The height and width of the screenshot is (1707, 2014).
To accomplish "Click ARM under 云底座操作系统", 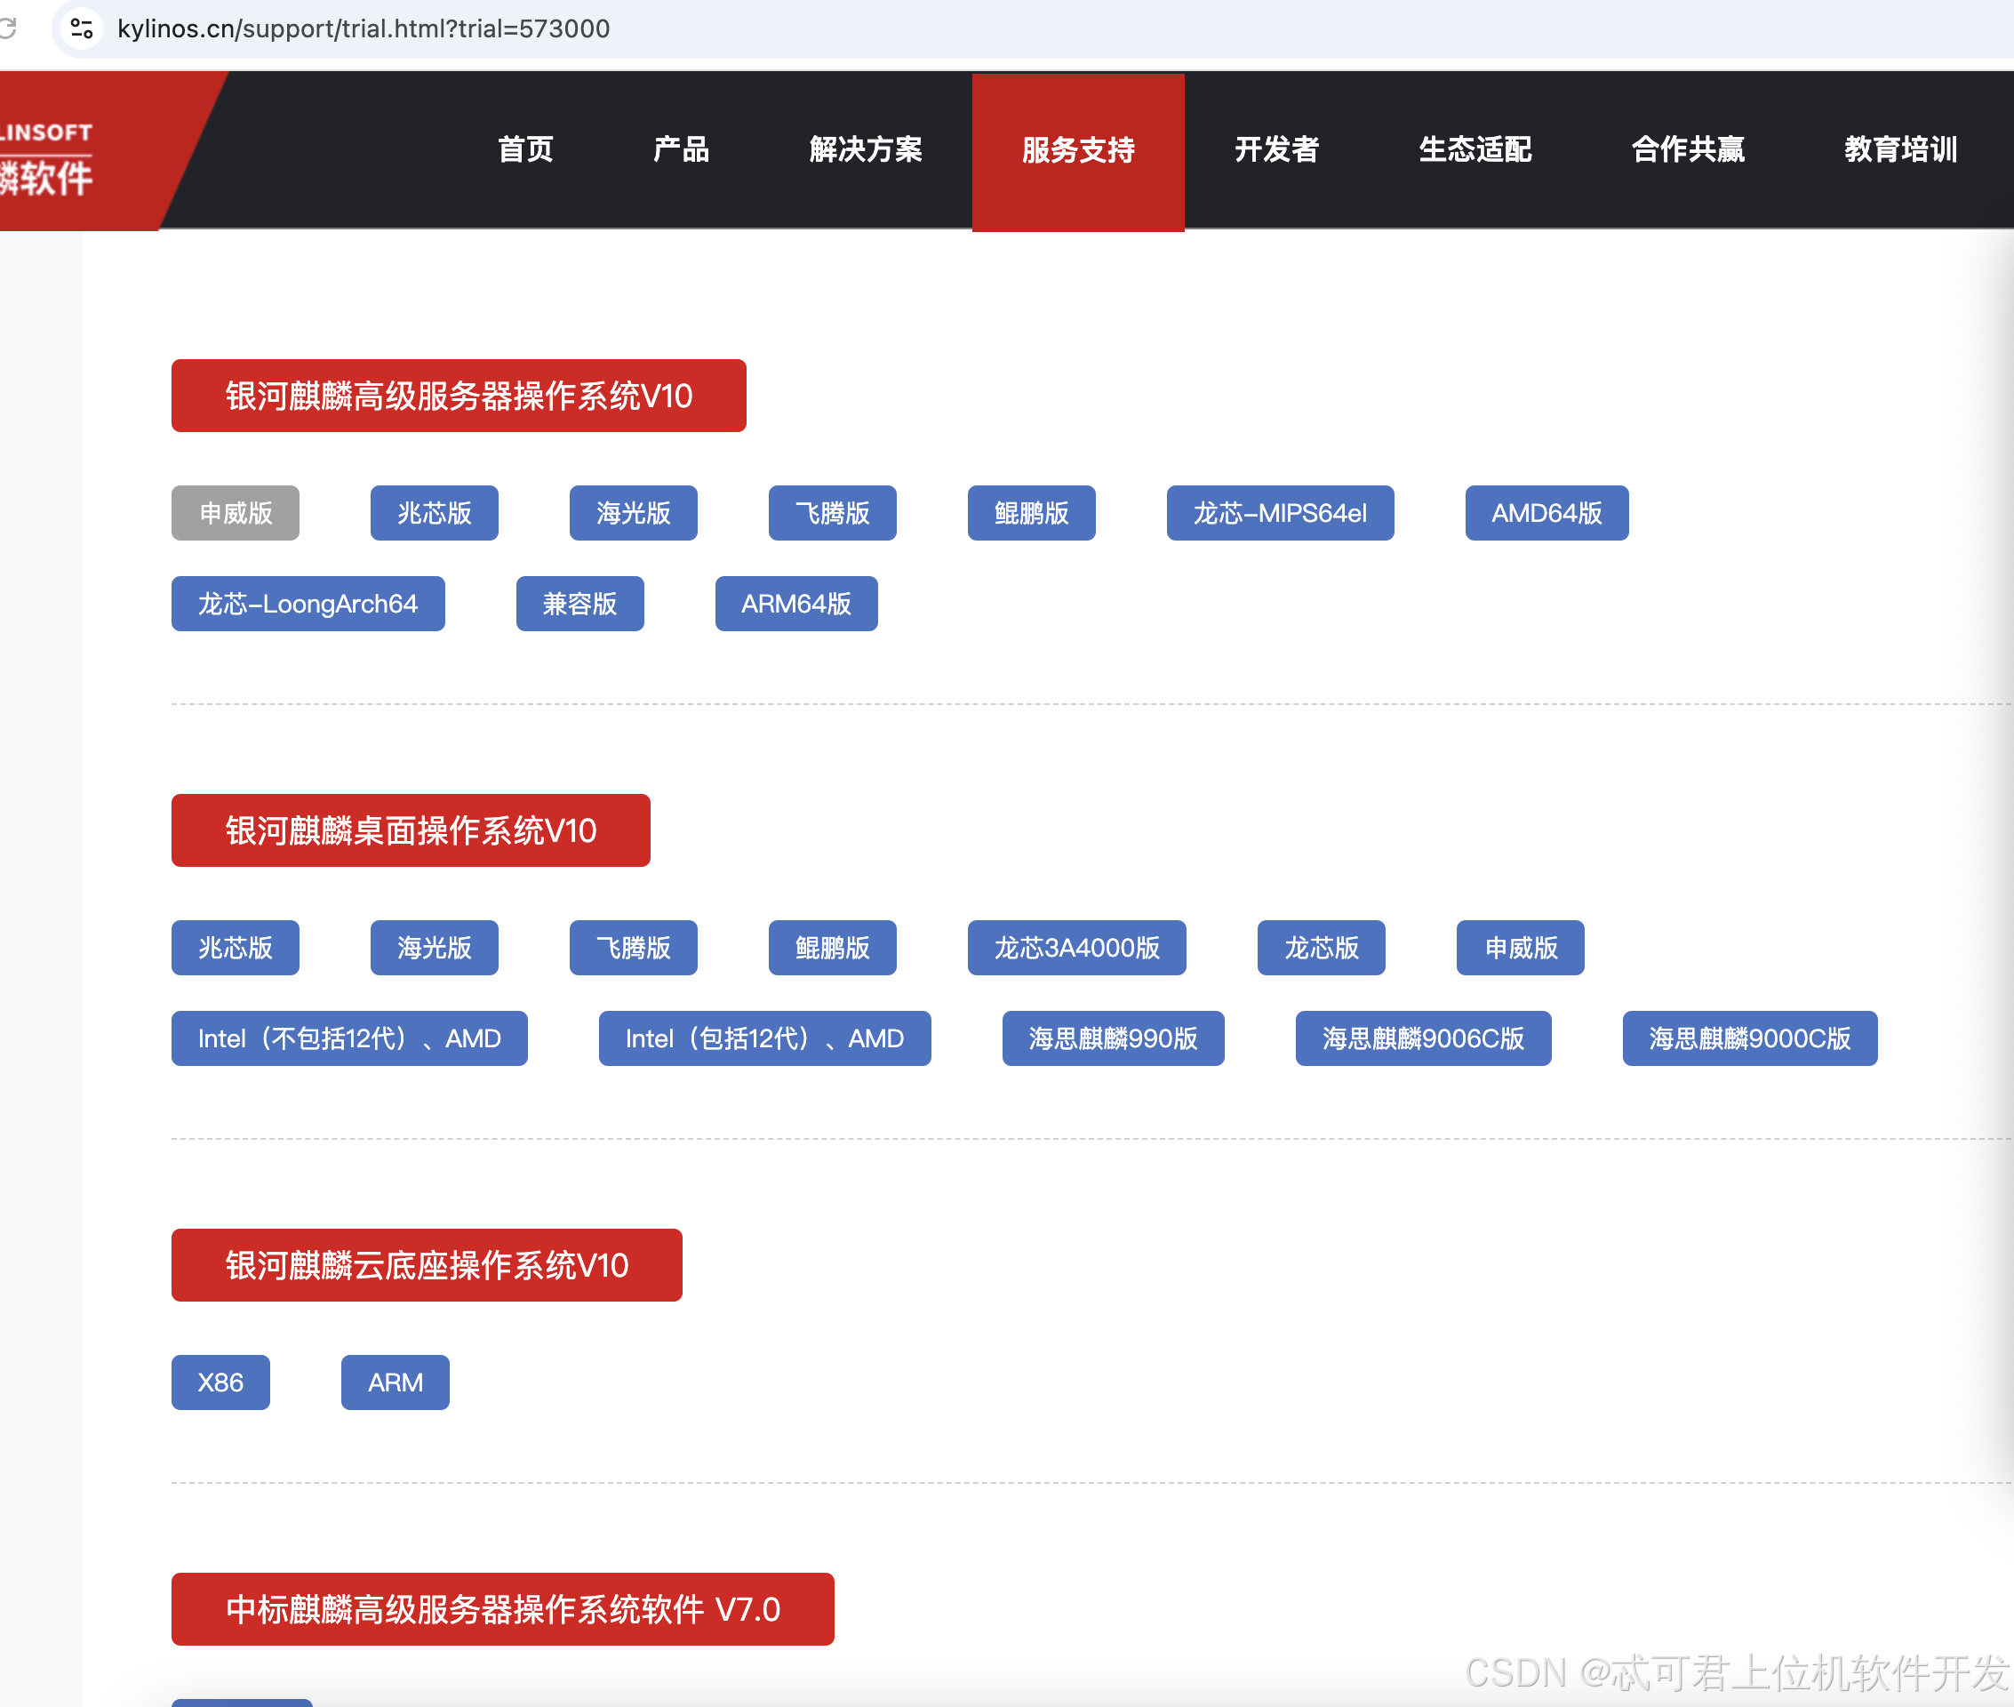I will 395,1382.
